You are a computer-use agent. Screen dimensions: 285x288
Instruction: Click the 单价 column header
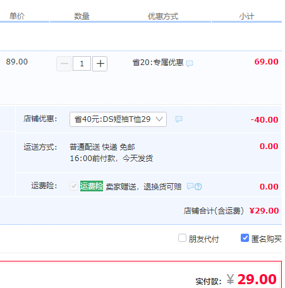17,16
